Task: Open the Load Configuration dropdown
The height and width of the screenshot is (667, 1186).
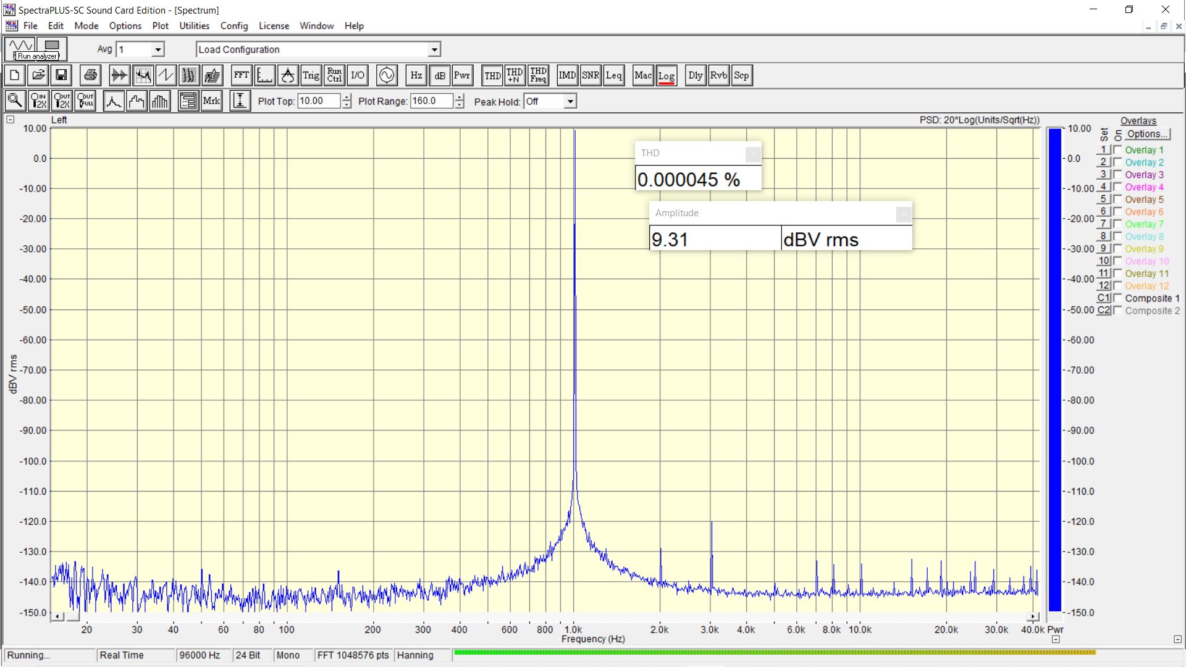Action: 434,49
